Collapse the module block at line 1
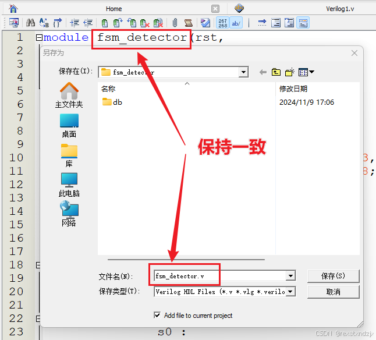The height and width of the screenshot is (340, 376). coord(39,38)
